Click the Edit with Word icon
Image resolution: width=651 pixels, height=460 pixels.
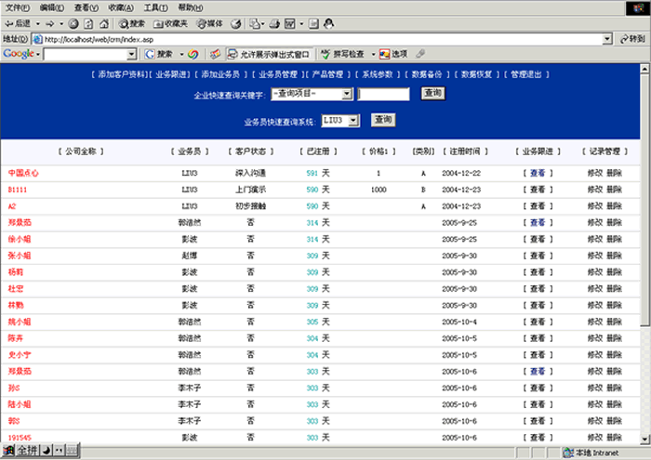pyautogui.click(x=290, y=23)
